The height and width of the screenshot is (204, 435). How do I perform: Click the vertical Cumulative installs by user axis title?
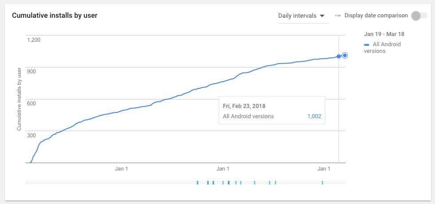tap(19, 99)
